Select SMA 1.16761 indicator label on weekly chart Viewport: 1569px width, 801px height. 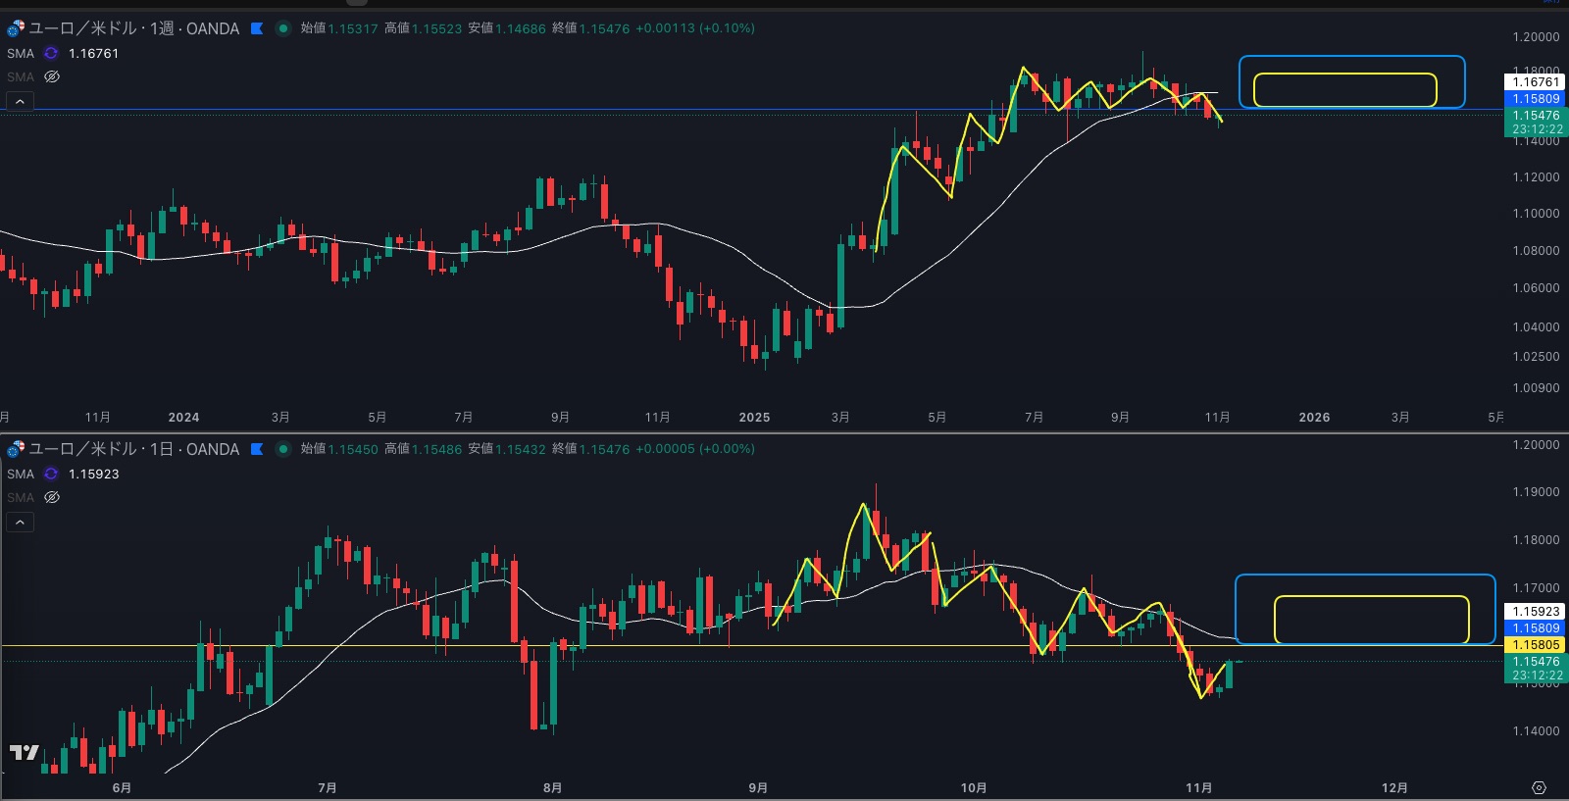pyautogui.click(x=20, y=53)
